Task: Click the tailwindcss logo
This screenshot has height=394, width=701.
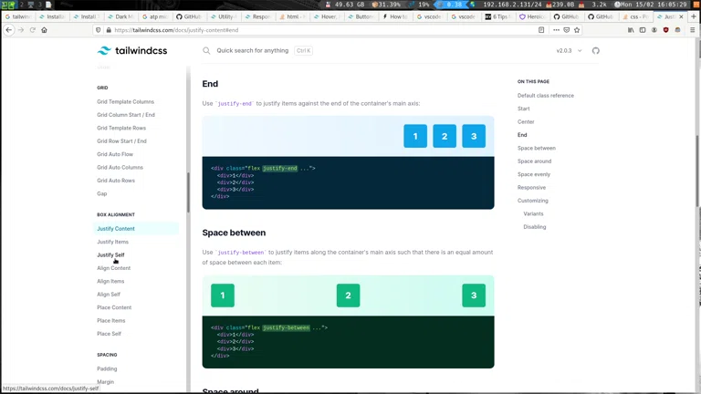Action: point(132,50)
